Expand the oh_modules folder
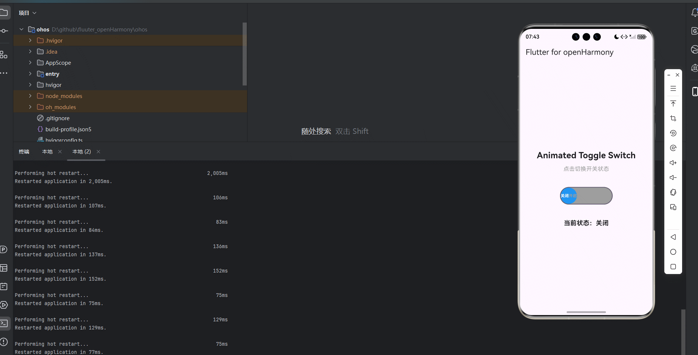 coord(30,107)
